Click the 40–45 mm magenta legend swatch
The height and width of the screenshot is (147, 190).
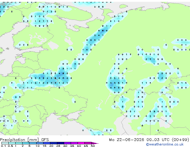click(x=81, y=143)
